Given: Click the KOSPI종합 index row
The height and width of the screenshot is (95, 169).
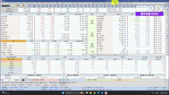Looking at the screenshot, I should pos(44,17).
